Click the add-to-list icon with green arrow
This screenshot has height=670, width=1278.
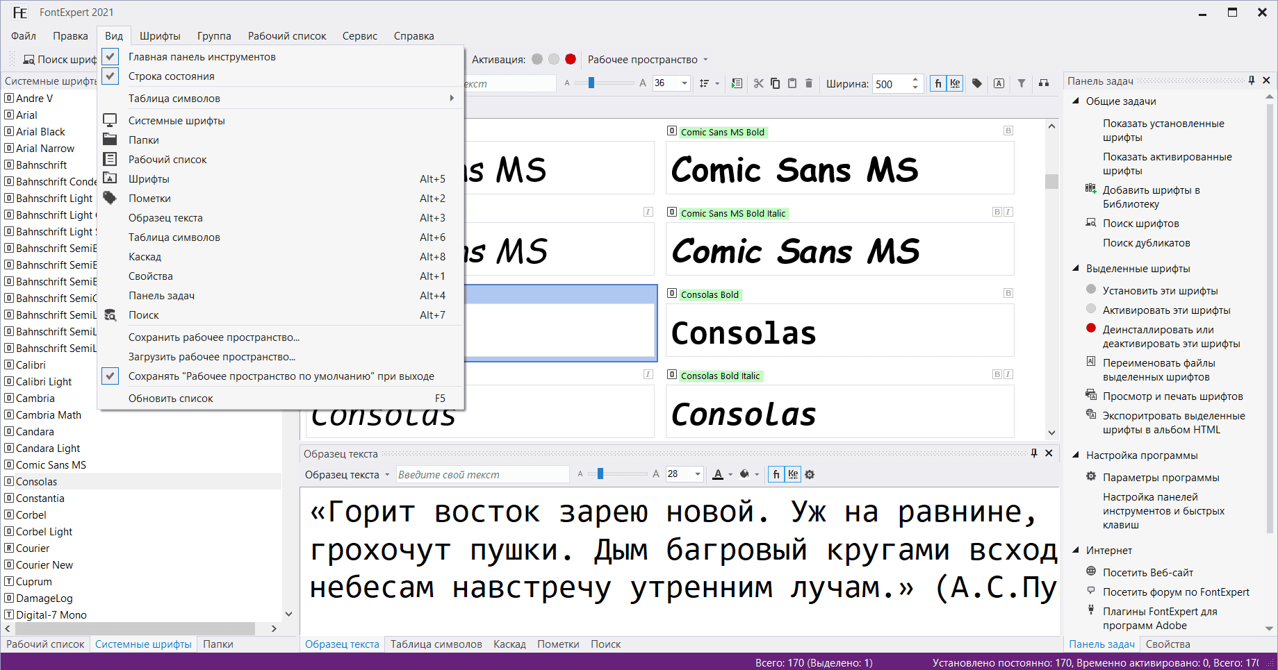point(737,83)
